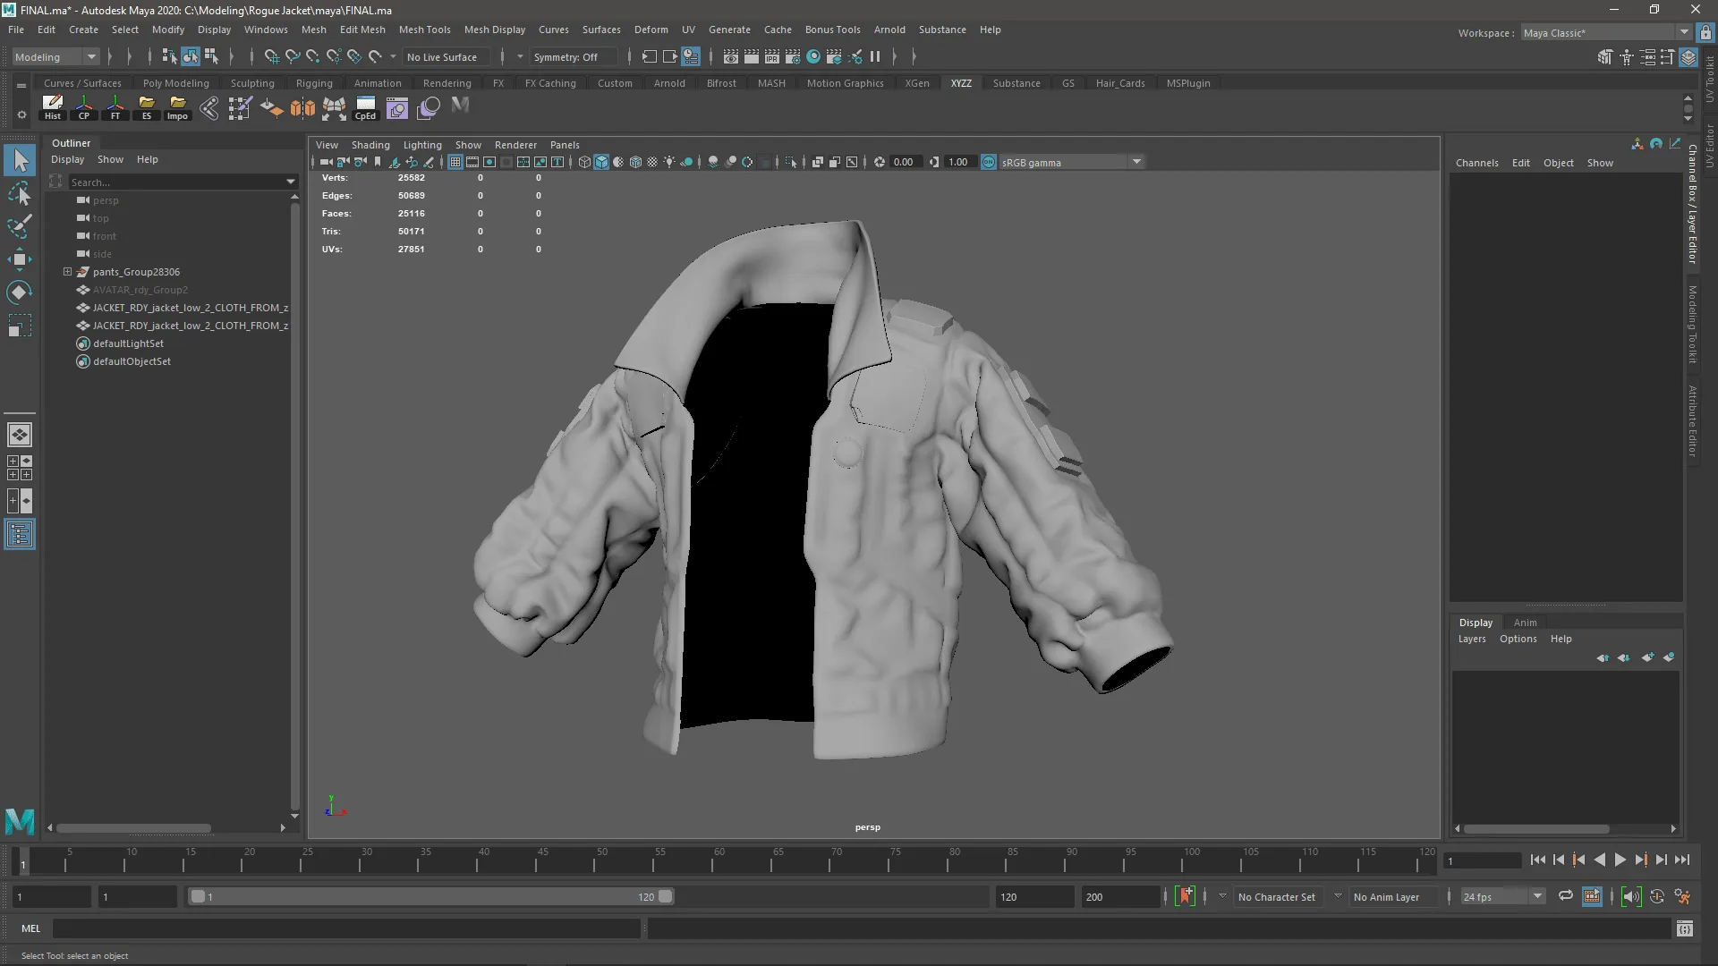Image resolution: width=1718 pixels, height=966 pixels.
Task: Open the render settings icon in status line
Action: coord(794,56)
